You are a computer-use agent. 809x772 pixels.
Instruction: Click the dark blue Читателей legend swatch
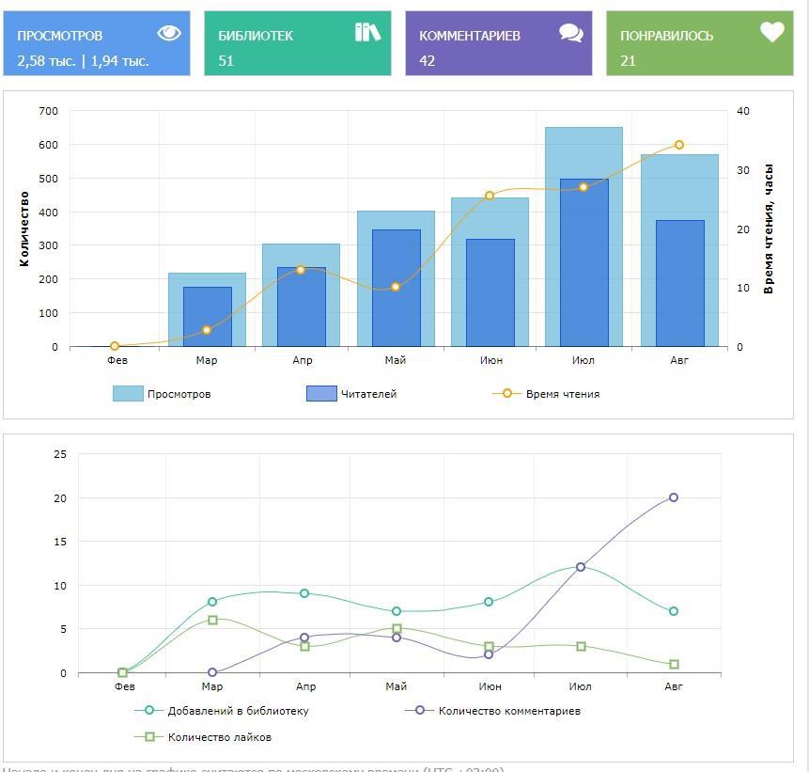321,394
